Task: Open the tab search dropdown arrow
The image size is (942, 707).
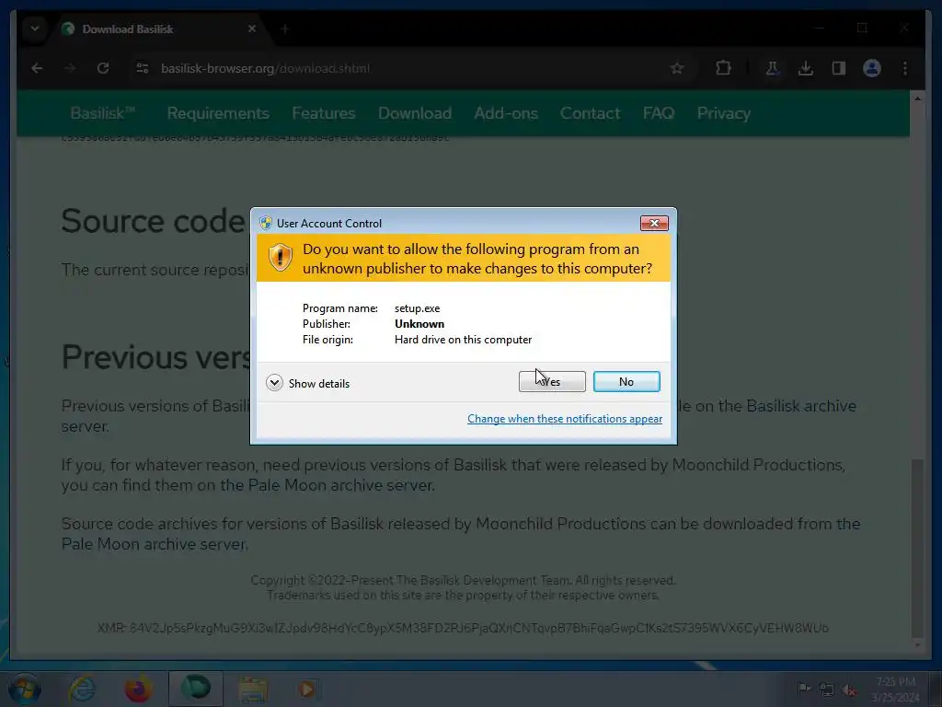Action: coord(35,29)
